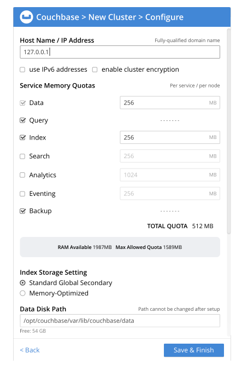The height and width of the screenshot is (371, 236).
Task: Select Memory-Optimized index storage option
Action: (x=22, y=293)
